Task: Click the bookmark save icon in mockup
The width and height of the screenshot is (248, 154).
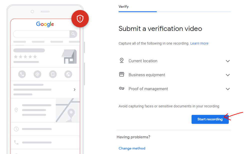Action: pyautogui.click(x=53, y=74)
